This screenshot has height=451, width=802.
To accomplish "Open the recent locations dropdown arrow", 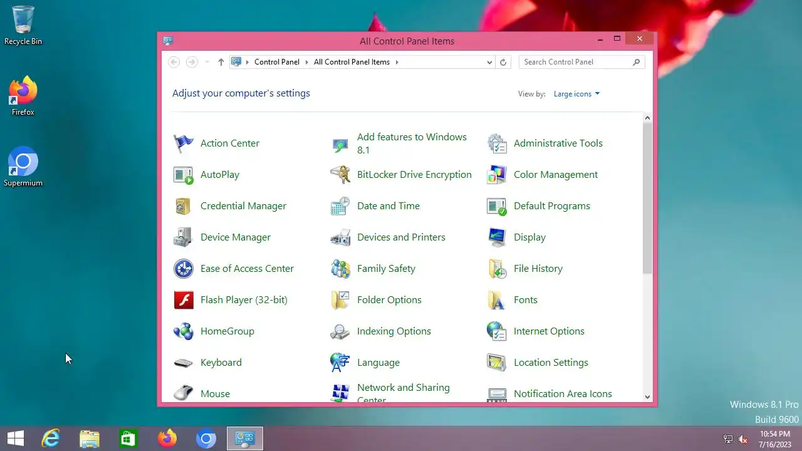I will pos(207,62).
